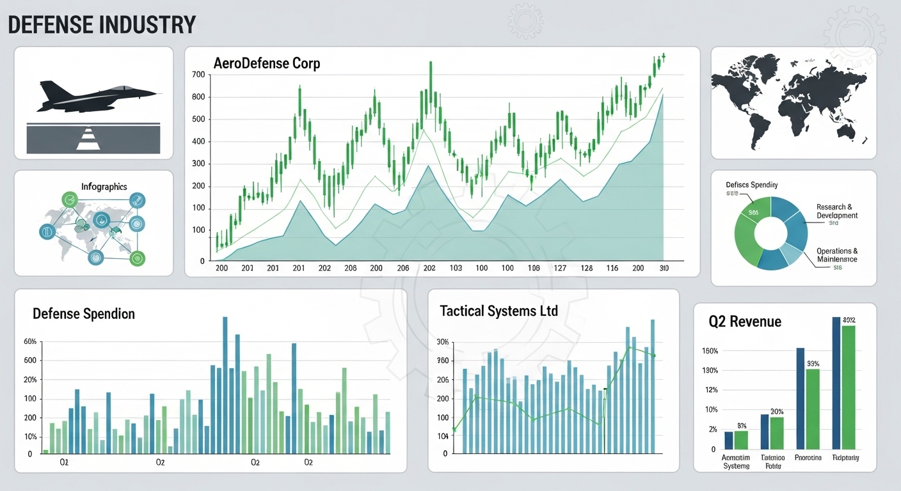This screenshot has width=901, height=491.
Task: Click the green bar labeled 93%
Action: (x=813, y=409)
